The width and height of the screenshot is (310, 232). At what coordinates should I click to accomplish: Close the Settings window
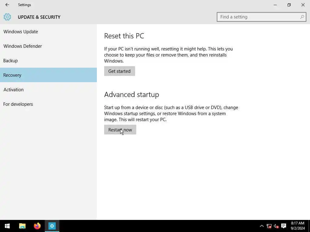click(x=303, y=5)
